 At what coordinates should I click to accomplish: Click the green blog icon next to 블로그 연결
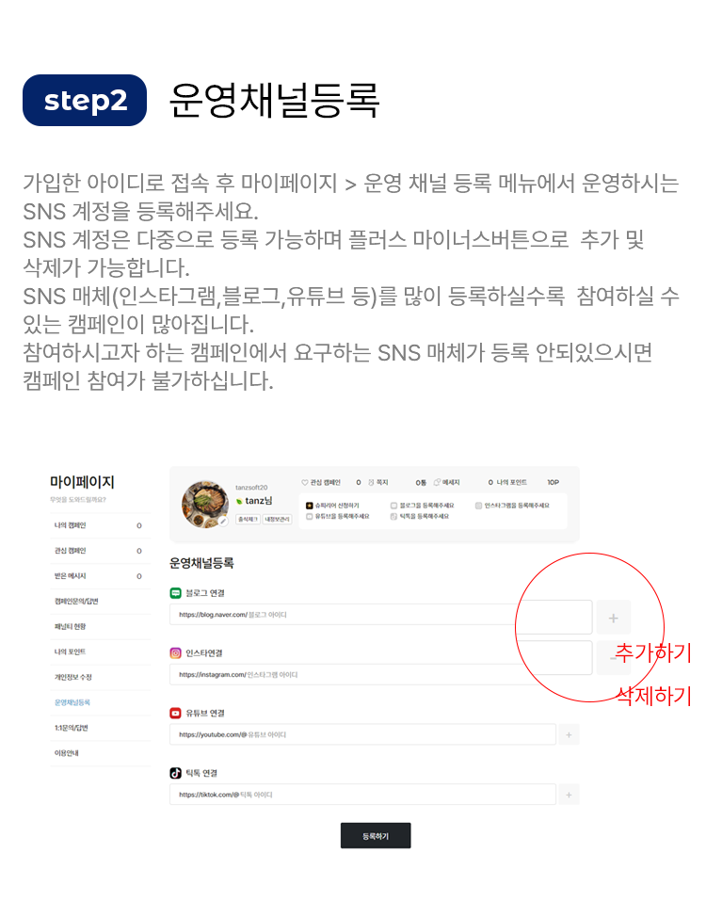[175, 593]
